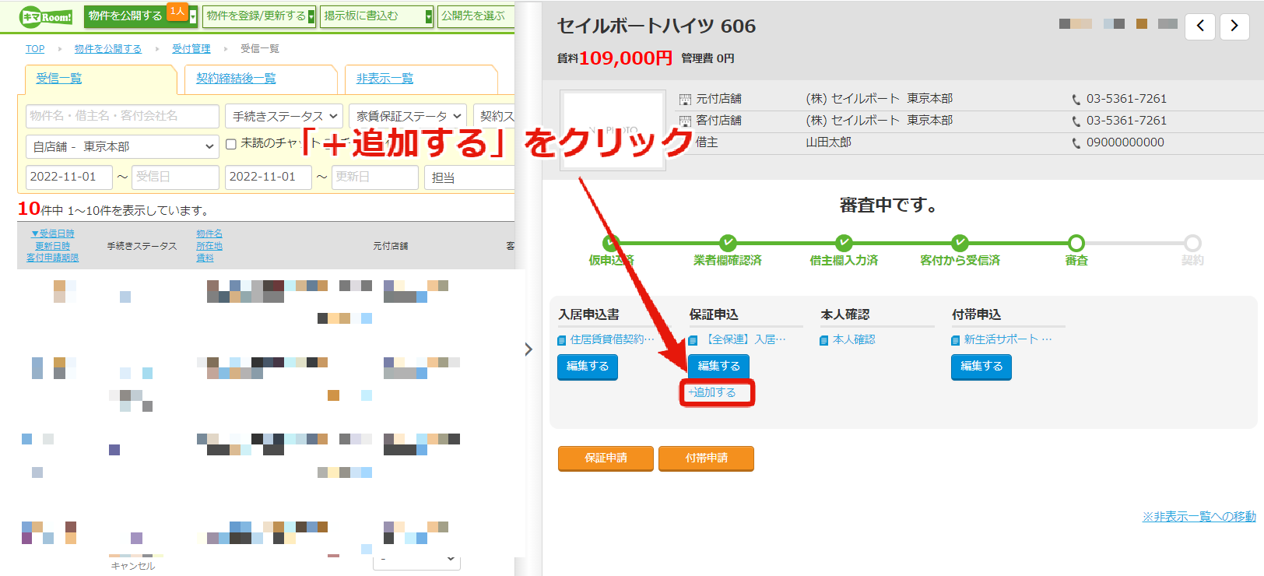Click the キマRoom! logo icon

pos(46,16)
